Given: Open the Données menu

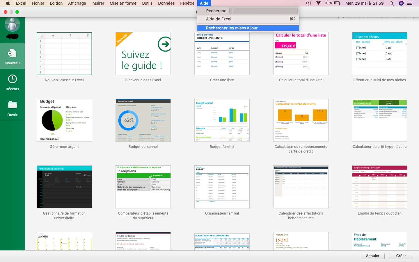Looking at the screenshot, I should click(166, 3).
